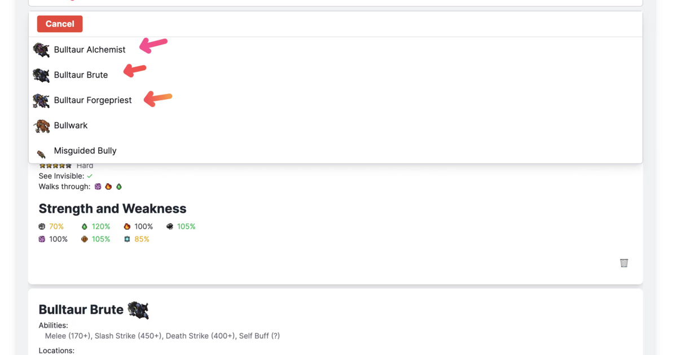This screenshot has width=677, height=355.
Task: Click the brown Bullwark sprite icon
Action: tap(41, 126)
